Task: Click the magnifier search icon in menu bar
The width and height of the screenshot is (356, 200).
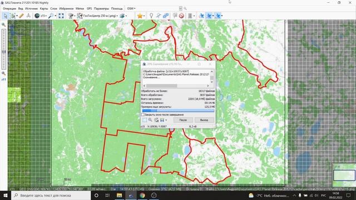Action: point(185,9)
